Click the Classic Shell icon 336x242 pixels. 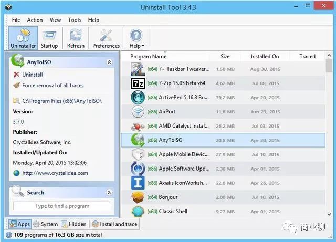pyautogui.click(x=138, y=212)
